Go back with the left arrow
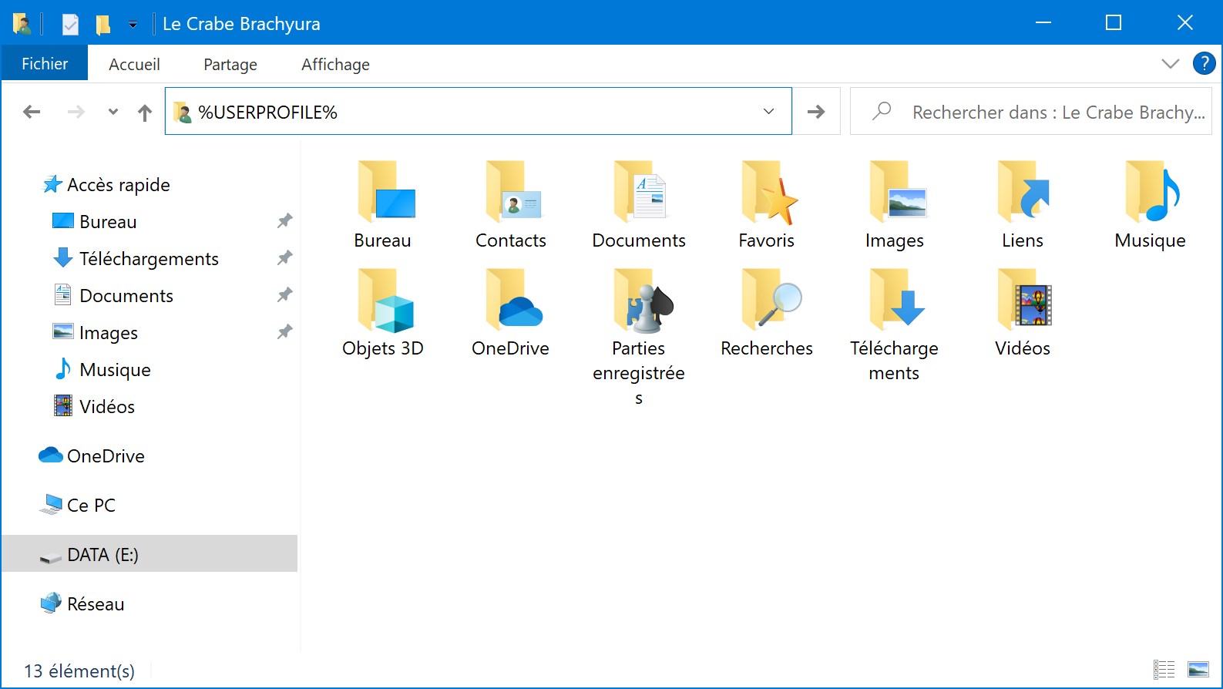The height and width of the screenshot is (689, 1223). click(x=32, y=113)
